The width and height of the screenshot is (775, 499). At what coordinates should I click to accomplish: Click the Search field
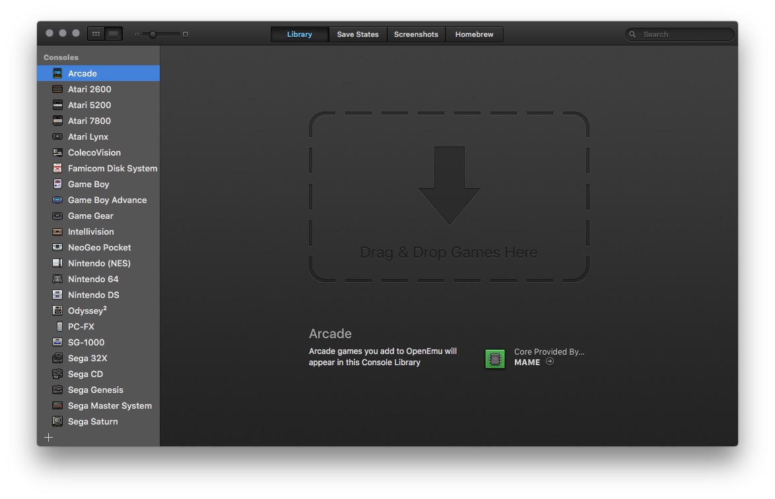(x=680, y=34)
